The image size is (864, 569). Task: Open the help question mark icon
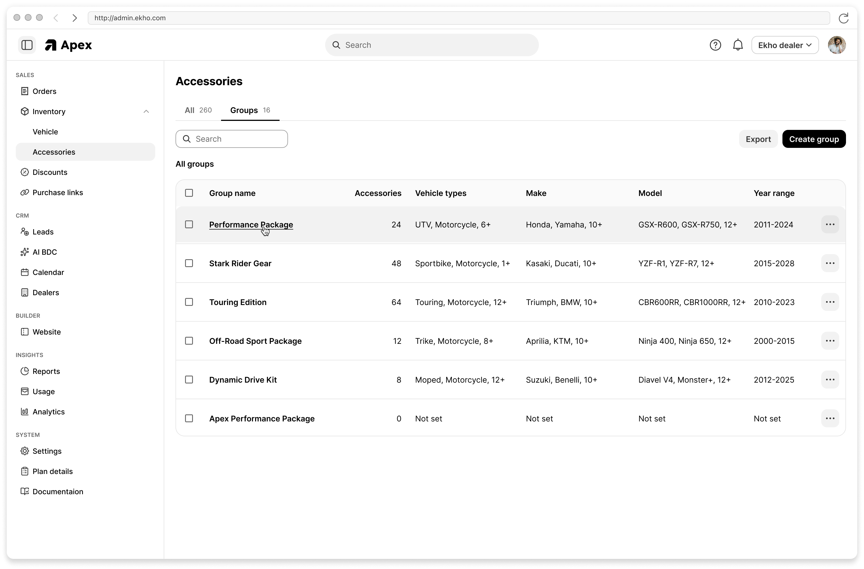pyautogui.click(x=715, y=45)
